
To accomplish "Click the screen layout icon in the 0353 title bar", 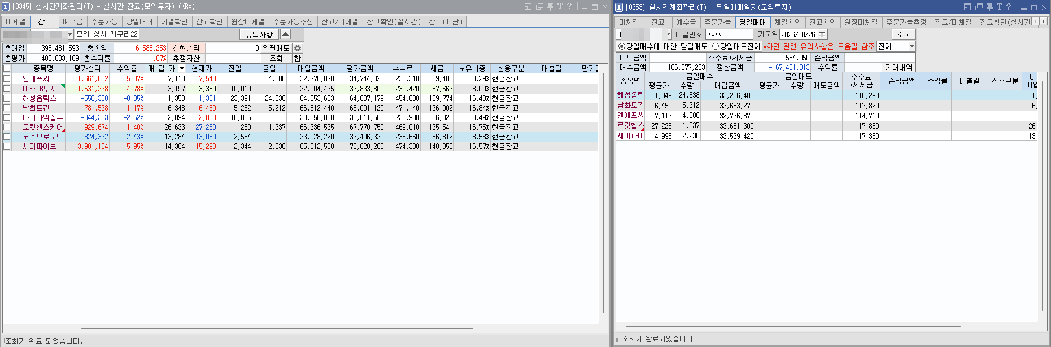I will [967, 7].
